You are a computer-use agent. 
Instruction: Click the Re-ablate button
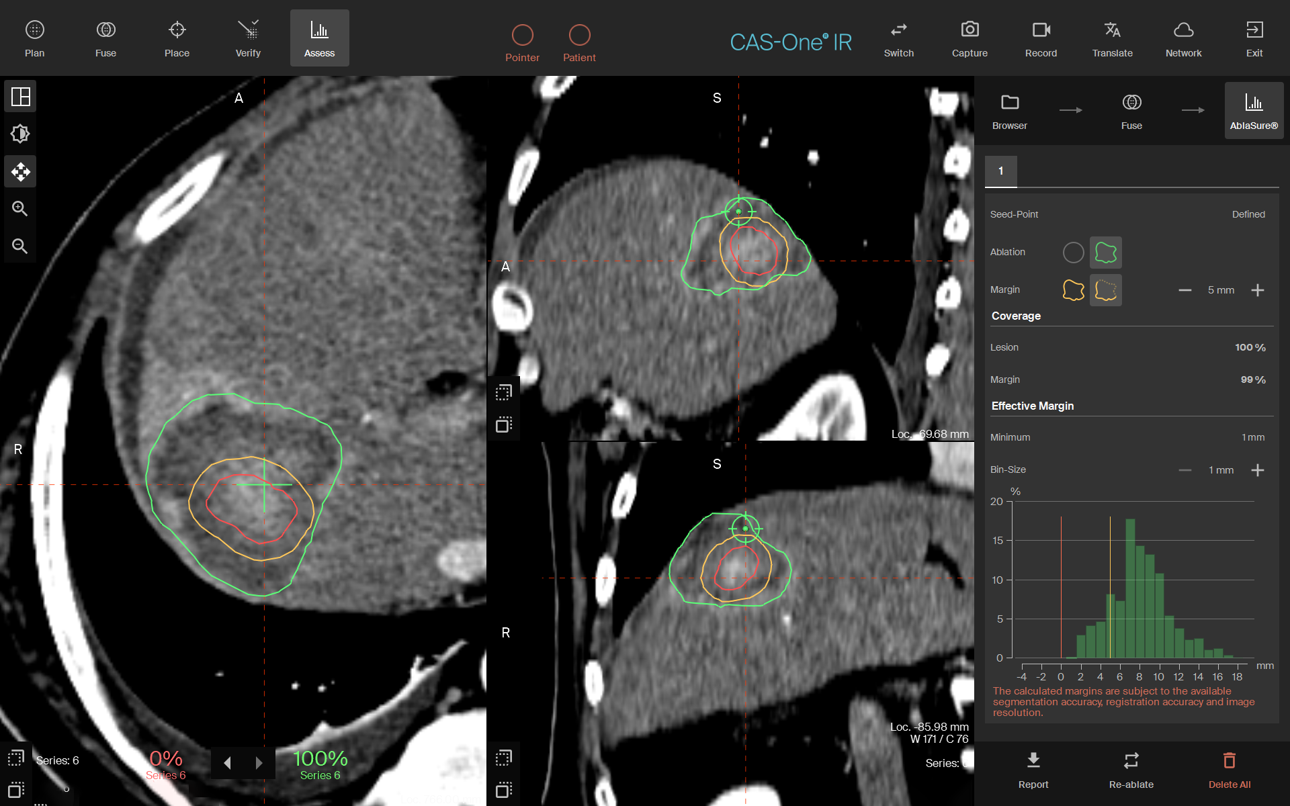(x=1131, y=770)
